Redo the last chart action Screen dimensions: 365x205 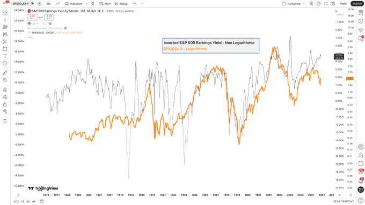(142, 4)
